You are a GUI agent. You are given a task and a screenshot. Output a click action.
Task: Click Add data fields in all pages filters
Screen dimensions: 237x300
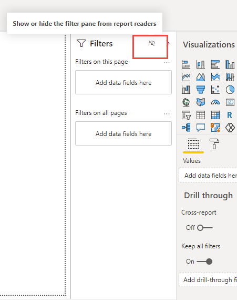tap(123, 133)
